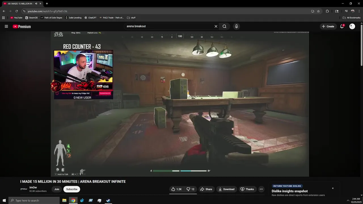Open YouTube account avatar menu
The height and width of the screenshot is (204, 363).
click(352, 26)
